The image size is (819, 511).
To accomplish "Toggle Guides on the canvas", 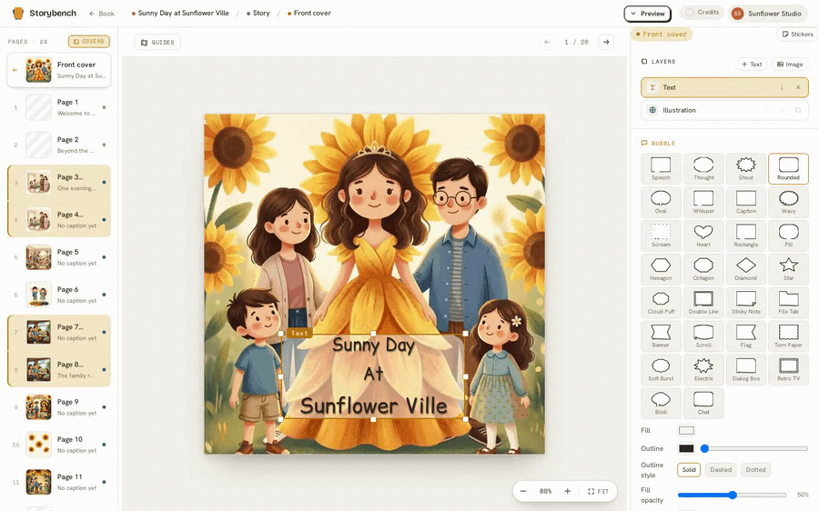I will (157, 42).
